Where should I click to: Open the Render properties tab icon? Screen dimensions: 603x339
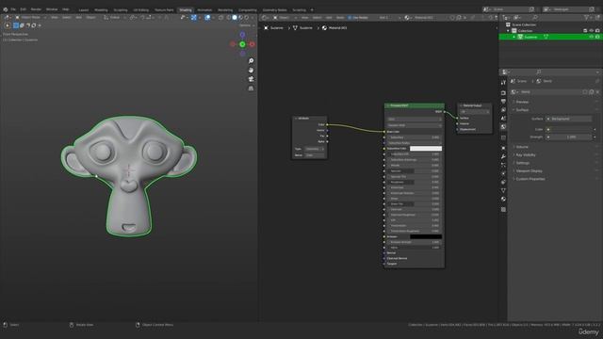coord(503,92)
